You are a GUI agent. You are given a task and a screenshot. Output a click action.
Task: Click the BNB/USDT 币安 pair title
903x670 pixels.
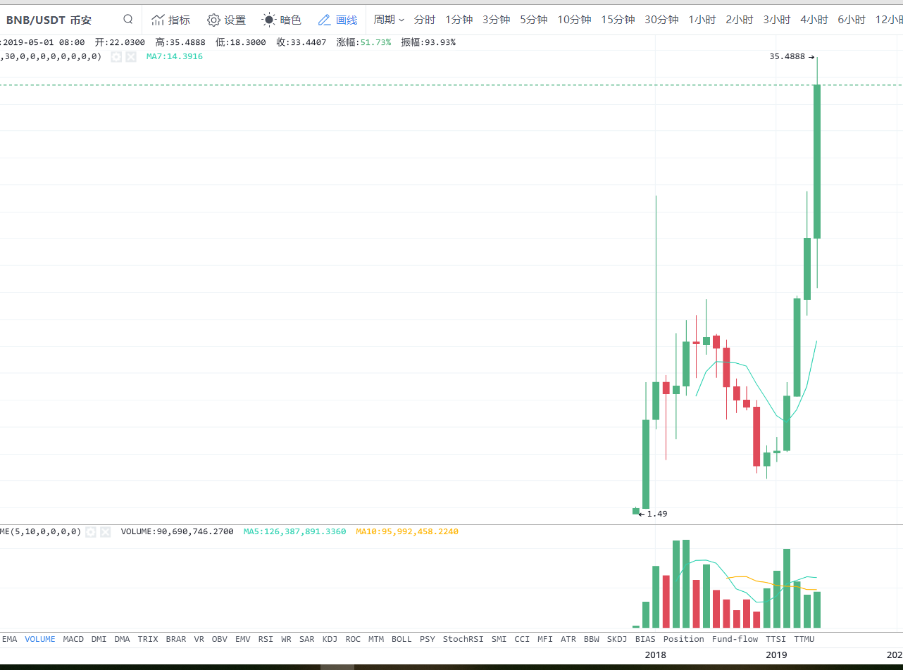click(x=49, y=20)
